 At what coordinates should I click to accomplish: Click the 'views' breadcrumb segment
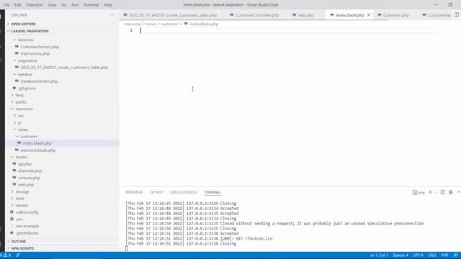151,24
